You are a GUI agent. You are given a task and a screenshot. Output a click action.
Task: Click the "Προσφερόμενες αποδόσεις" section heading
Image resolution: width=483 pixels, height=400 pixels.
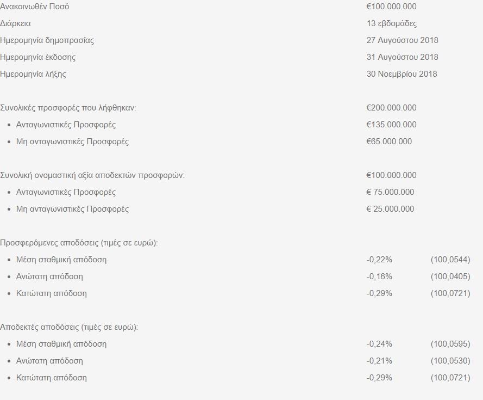79,243
